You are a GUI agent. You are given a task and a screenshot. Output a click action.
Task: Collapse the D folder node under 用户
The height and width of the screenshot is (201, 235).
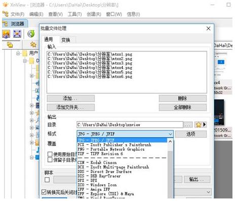coord(25,60)
